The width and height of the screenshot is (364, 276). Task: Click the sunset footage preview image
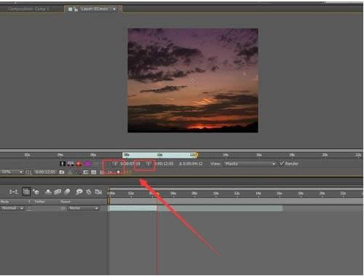[x=193, y=80]
